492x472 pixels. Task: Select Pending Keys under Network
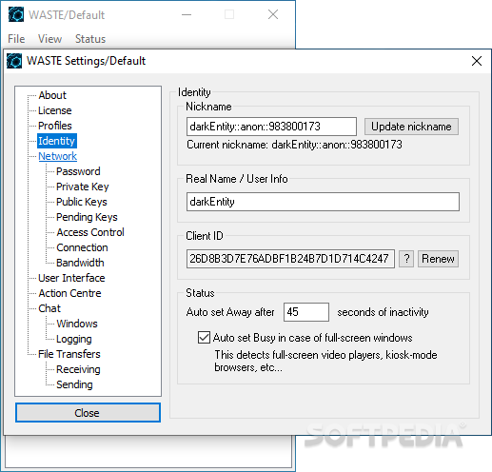[87, 217]
